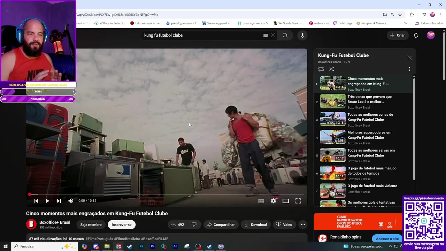Play Três cenas que provam que Bruce Lee

click(x=363, y=101)
